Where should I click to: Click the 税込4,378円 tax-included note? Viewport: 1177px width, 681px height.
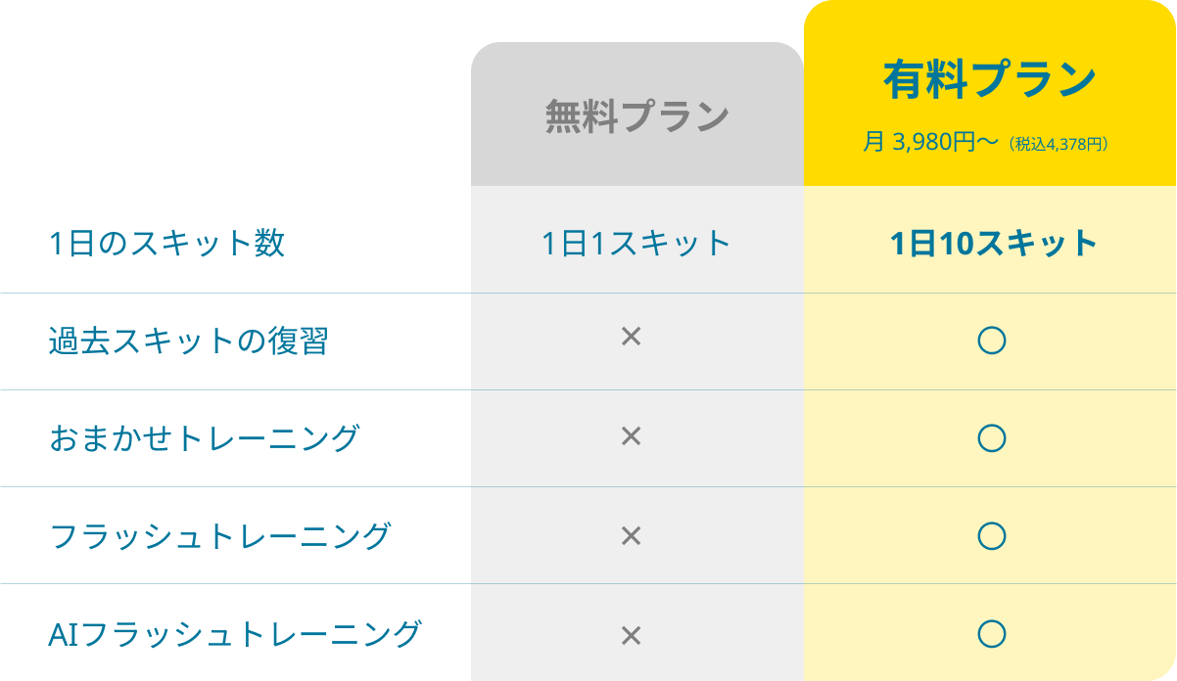(x=1060, y=144)
